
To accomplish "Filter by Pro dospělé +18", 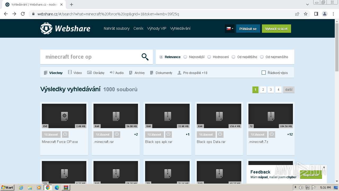I will pos(192,73).
